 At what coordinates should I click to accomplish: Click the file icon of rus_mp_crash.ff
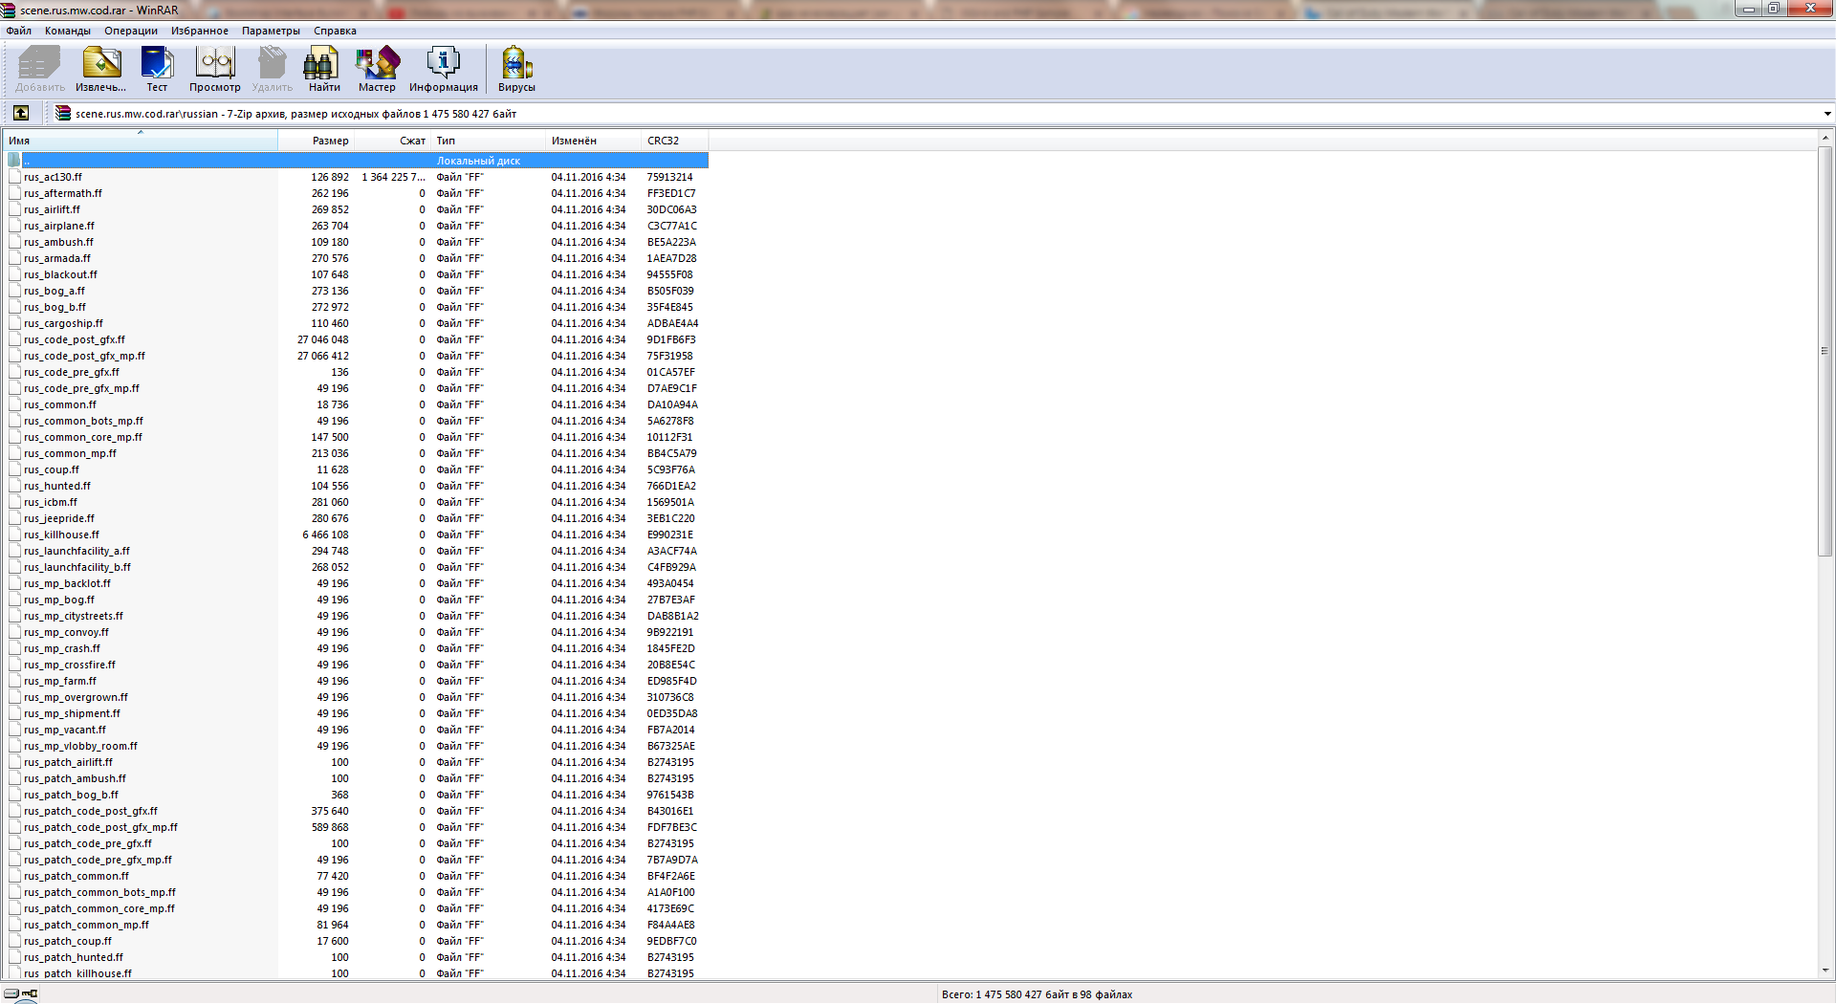tap(14, 648)
